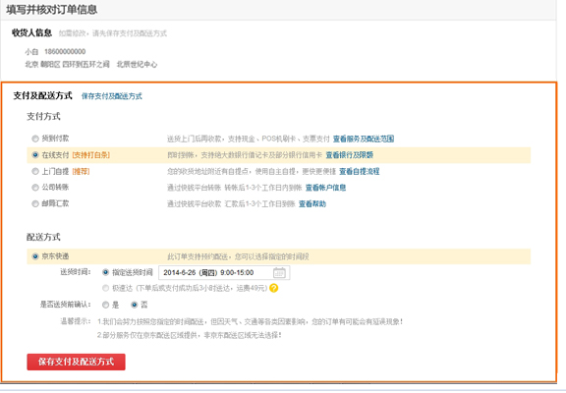Screen dimensions: 566x393
Task: Open 查看帐户信息 link
Action: (325, 188)
